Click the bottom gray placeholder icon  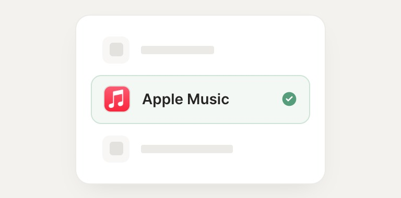coord(116,149)
